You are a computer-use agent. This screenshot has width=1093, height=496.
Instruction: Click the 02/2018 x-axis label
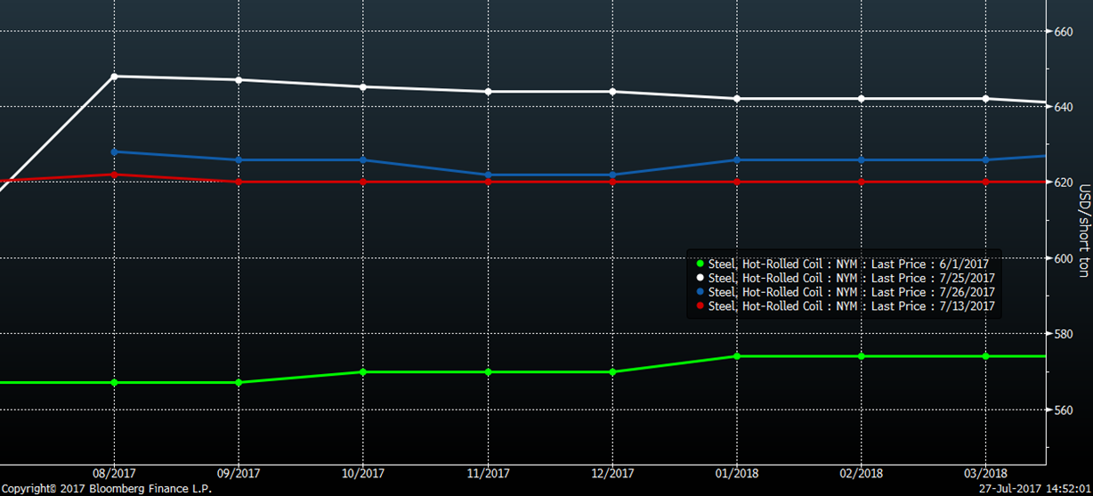[x=861, y=472]
